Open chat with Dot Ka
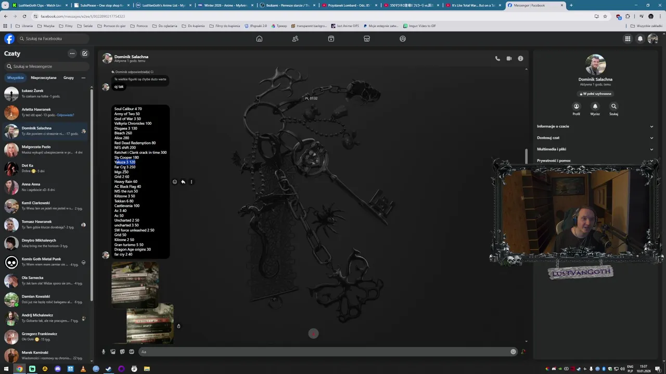 click(46, 168)
